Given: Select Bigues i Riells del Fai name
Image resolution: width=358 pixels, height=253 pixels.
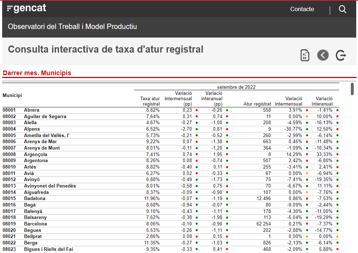Looking at the screenshot, I should tap(49, 249).
